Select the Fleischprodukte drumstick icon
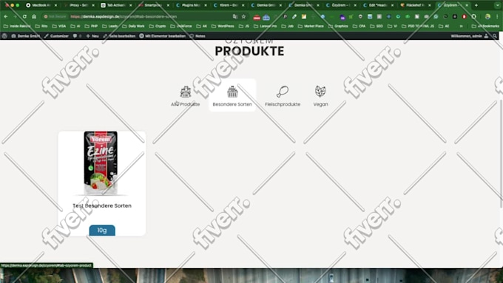 click(283, 92)
